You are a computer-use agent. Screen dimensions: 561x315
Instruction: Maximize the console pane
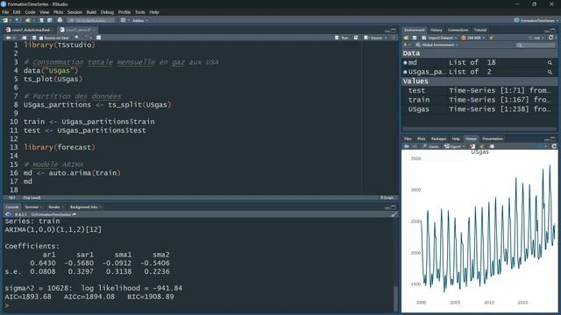pos(394,207)
